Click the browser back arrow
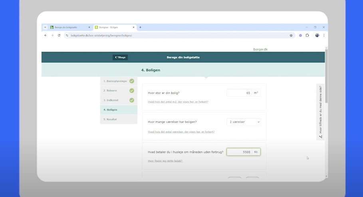 tap(46, 35)
